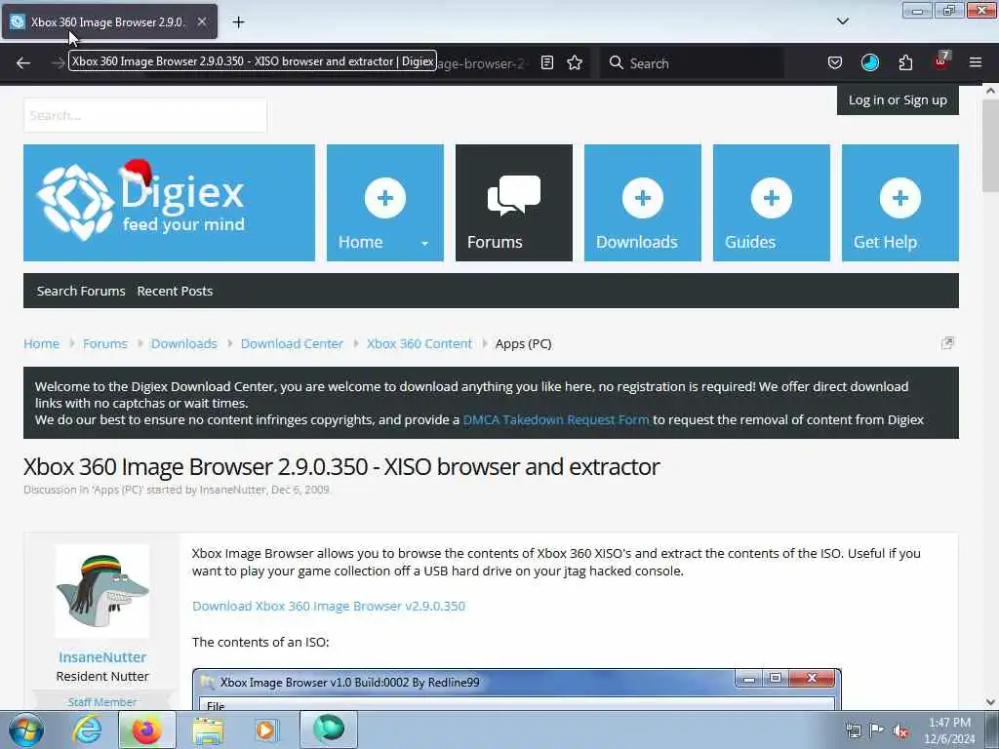999x749 pixels.
Task: Open the InsaneNutter username under avatar
Action: tap(101, 656)
